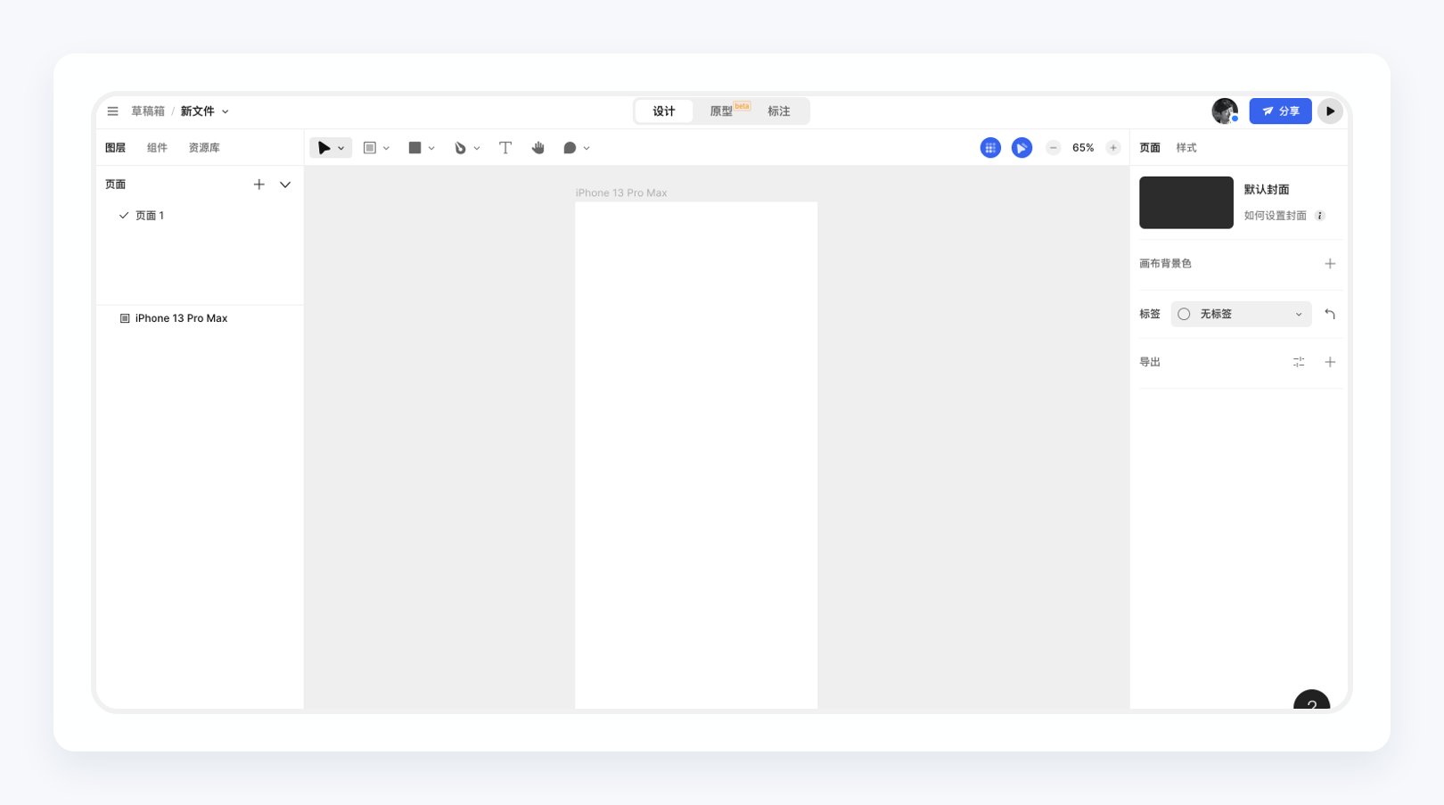Click the help question mark button
The width and height of the screenshot is (1444, 805).
(1311, 702)
